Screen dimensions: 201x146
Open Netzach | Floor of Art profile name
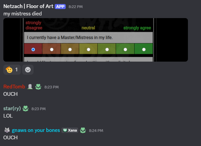point(28,6)
